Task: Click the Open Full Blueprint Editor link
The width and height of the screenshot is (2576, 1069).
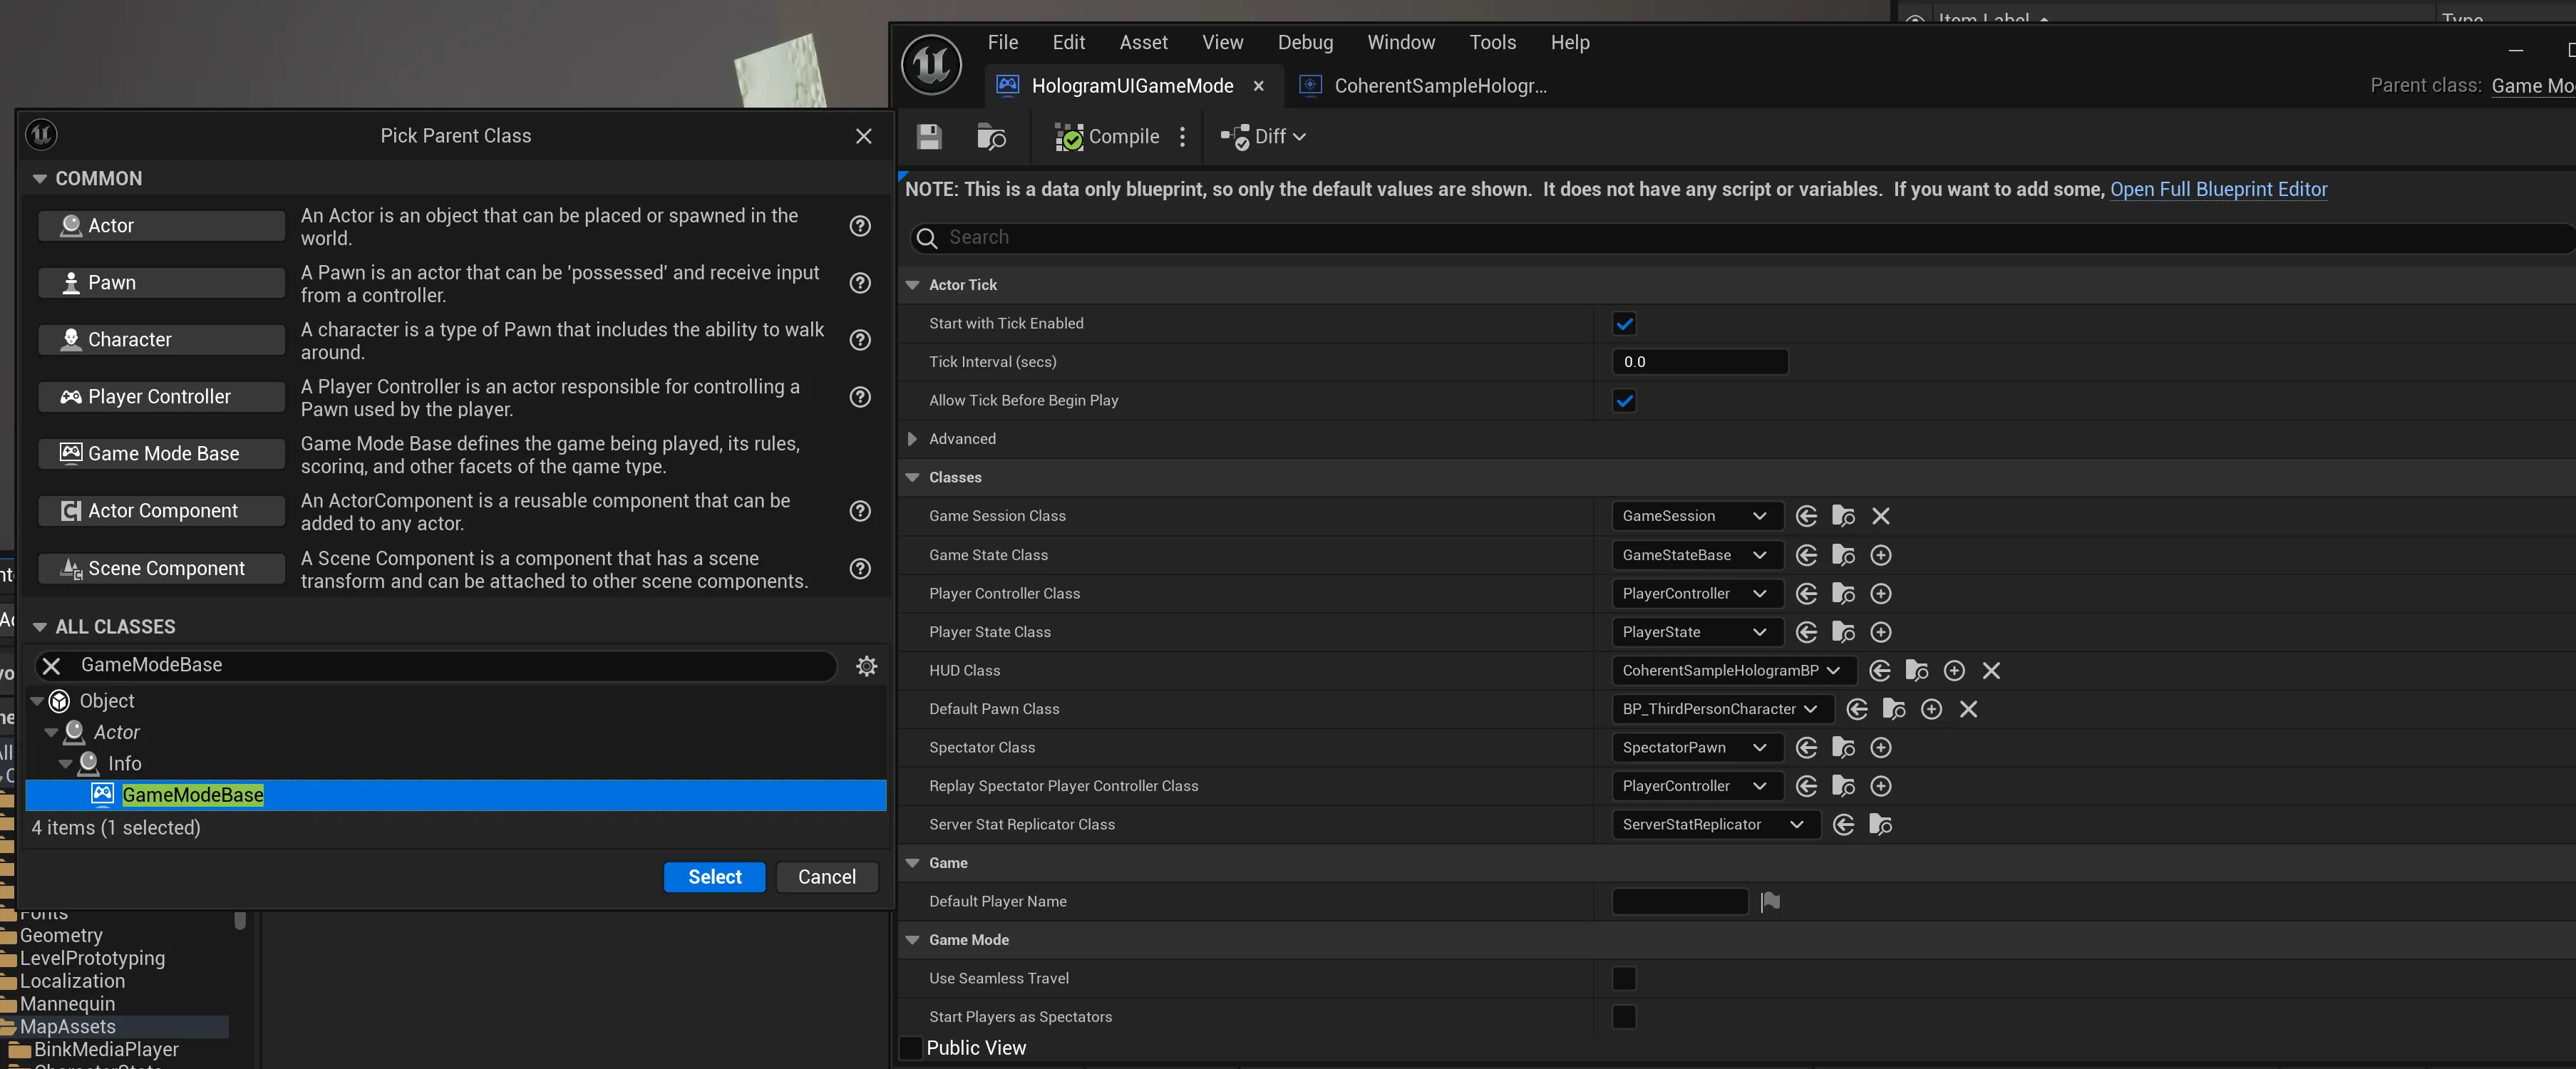Action: (x=2218, y=189)
